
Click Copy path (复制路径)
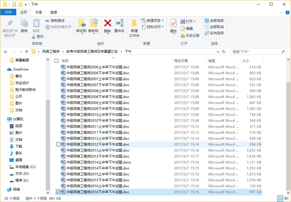(55, 20)
